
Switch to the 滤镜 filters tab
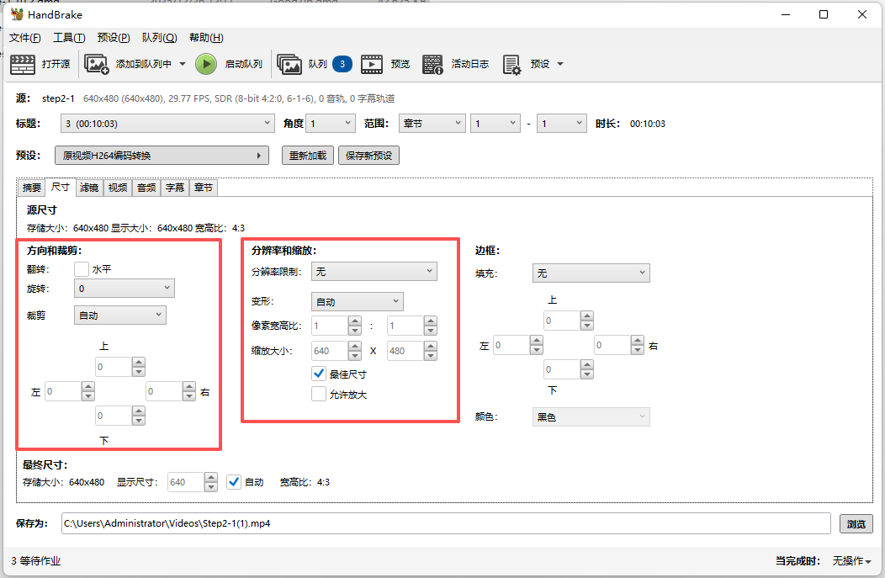click(x=89, y=188)
